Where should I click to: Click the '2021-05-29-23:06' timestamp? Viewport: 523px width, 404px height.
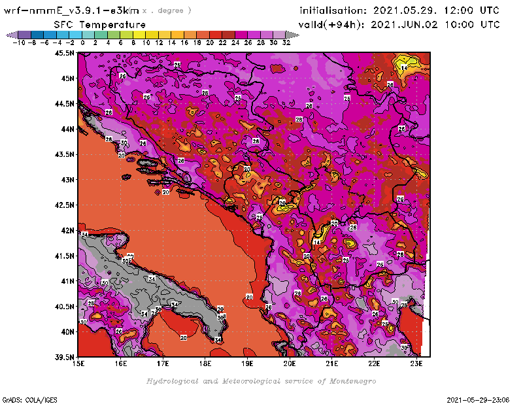tap(478, 400)
